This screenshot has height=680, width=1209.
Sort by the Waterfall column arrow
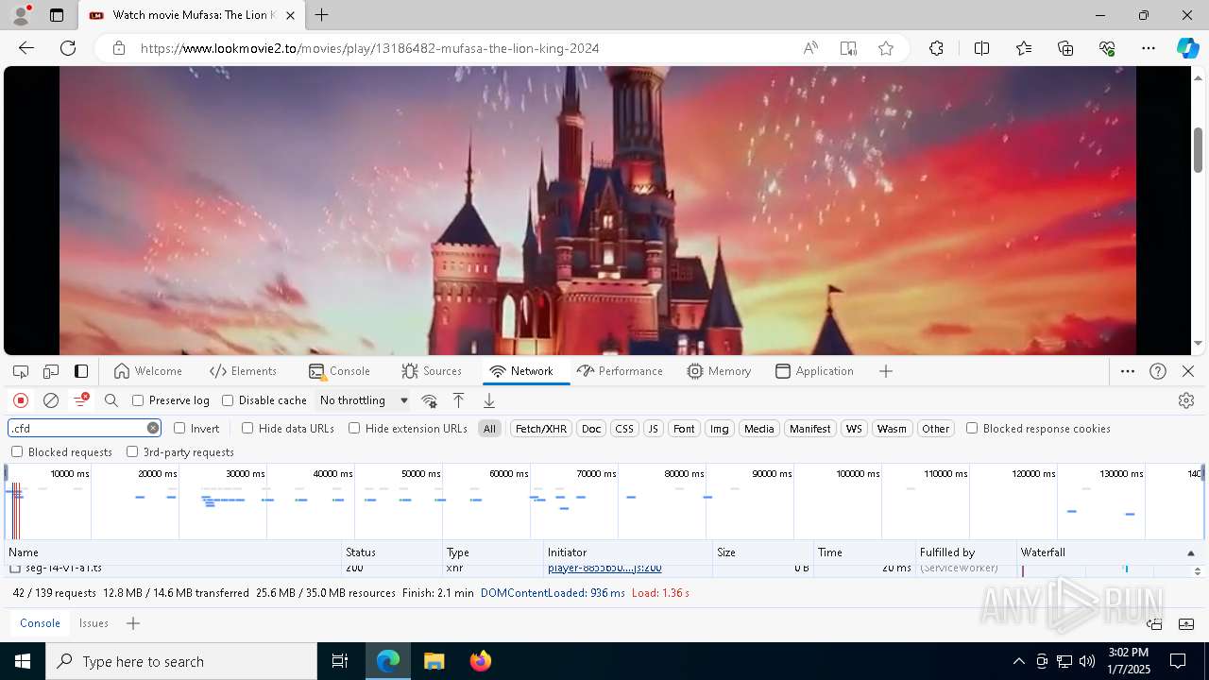1190,552
